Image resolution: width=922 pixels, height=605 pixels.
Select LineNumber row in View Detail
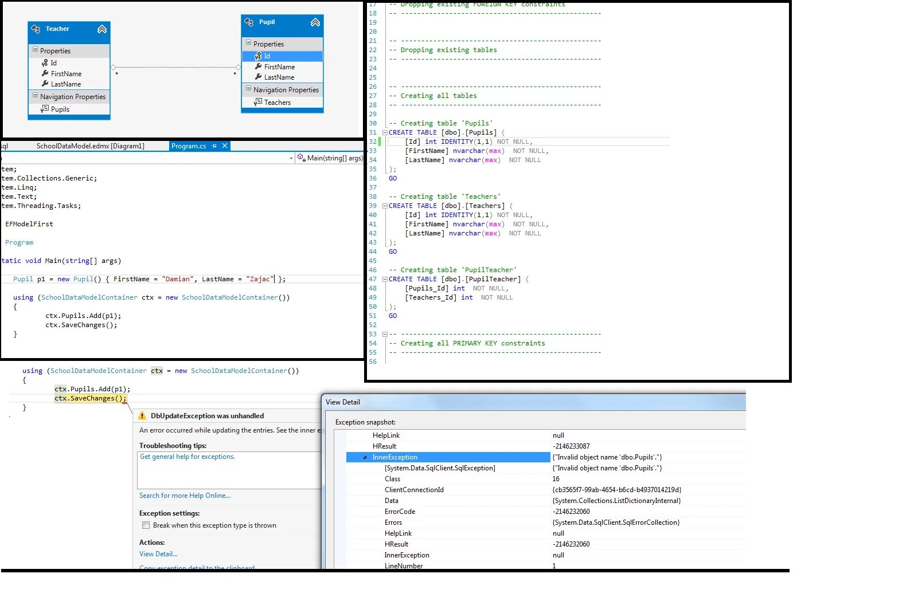(x=545, y=565)
